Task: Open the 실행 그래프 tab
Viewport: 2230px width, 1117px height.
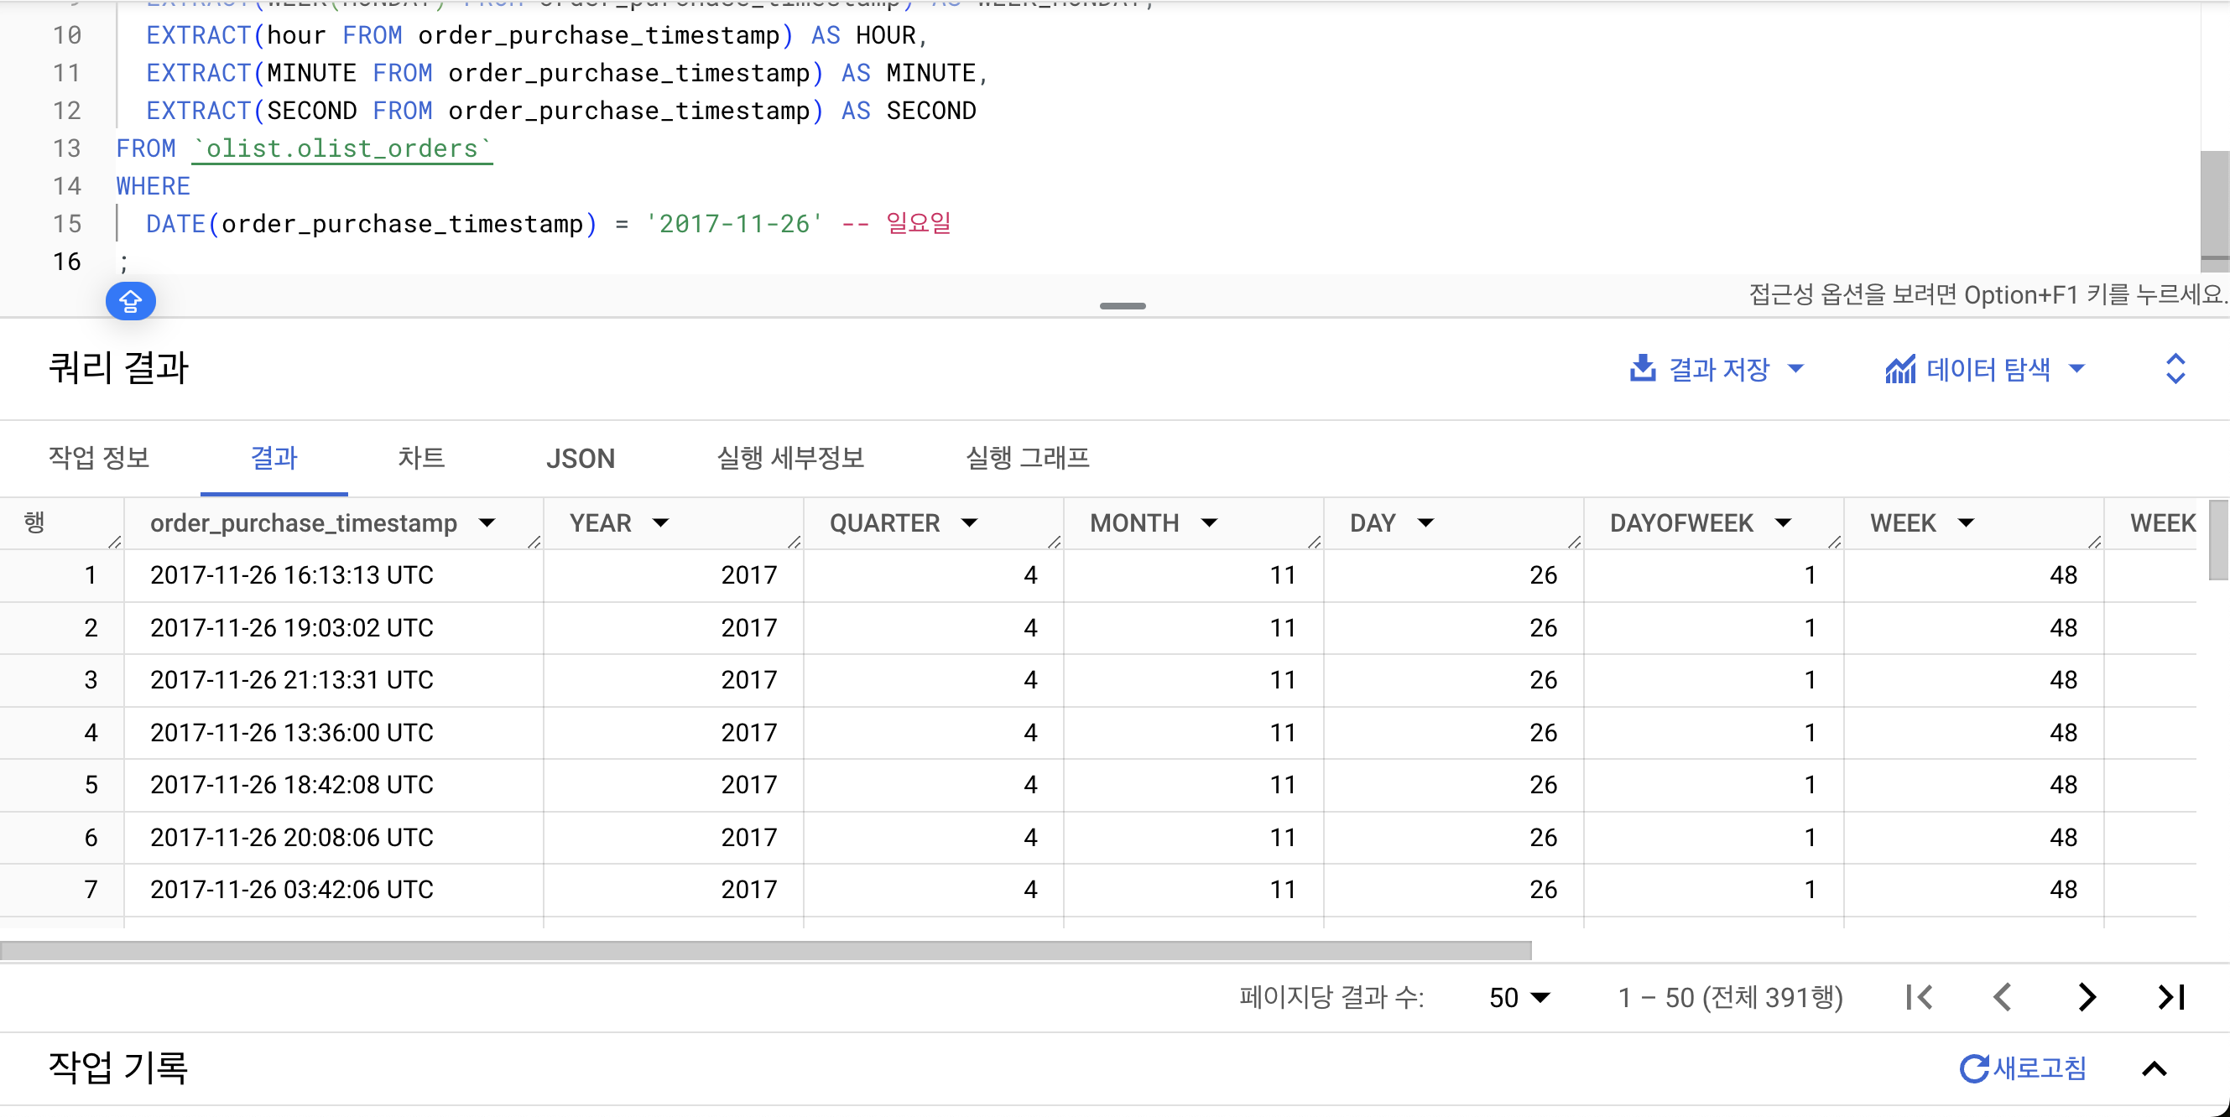Action: pos(1027,458)
